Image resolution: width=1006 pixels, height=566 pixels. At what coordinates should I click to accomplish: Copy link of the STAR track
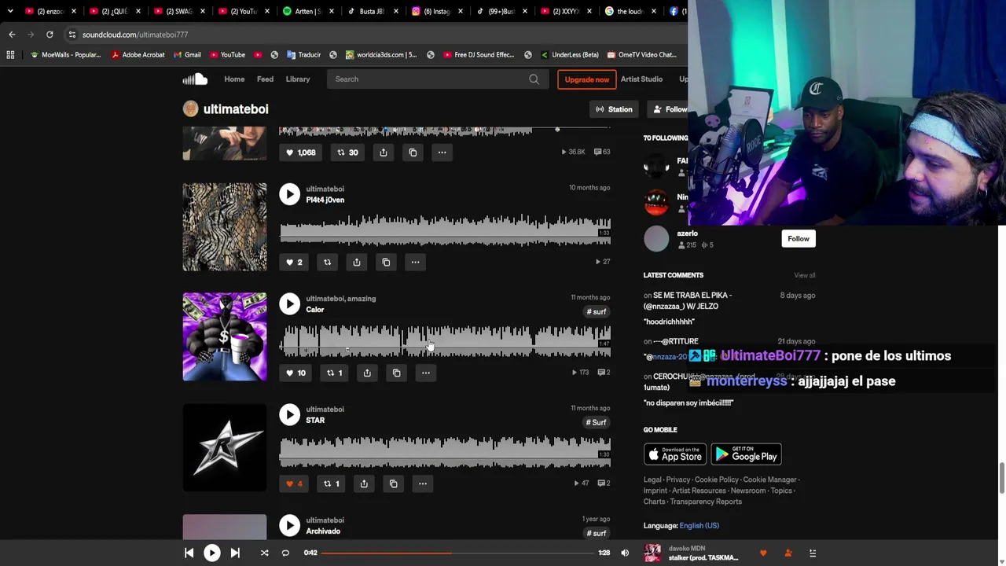[394, 483]
